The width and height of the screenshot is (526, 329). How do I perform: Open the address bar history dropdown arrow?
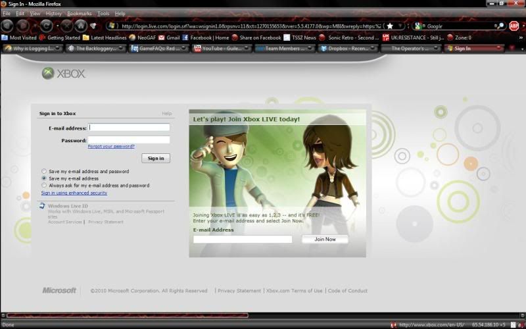400,26
